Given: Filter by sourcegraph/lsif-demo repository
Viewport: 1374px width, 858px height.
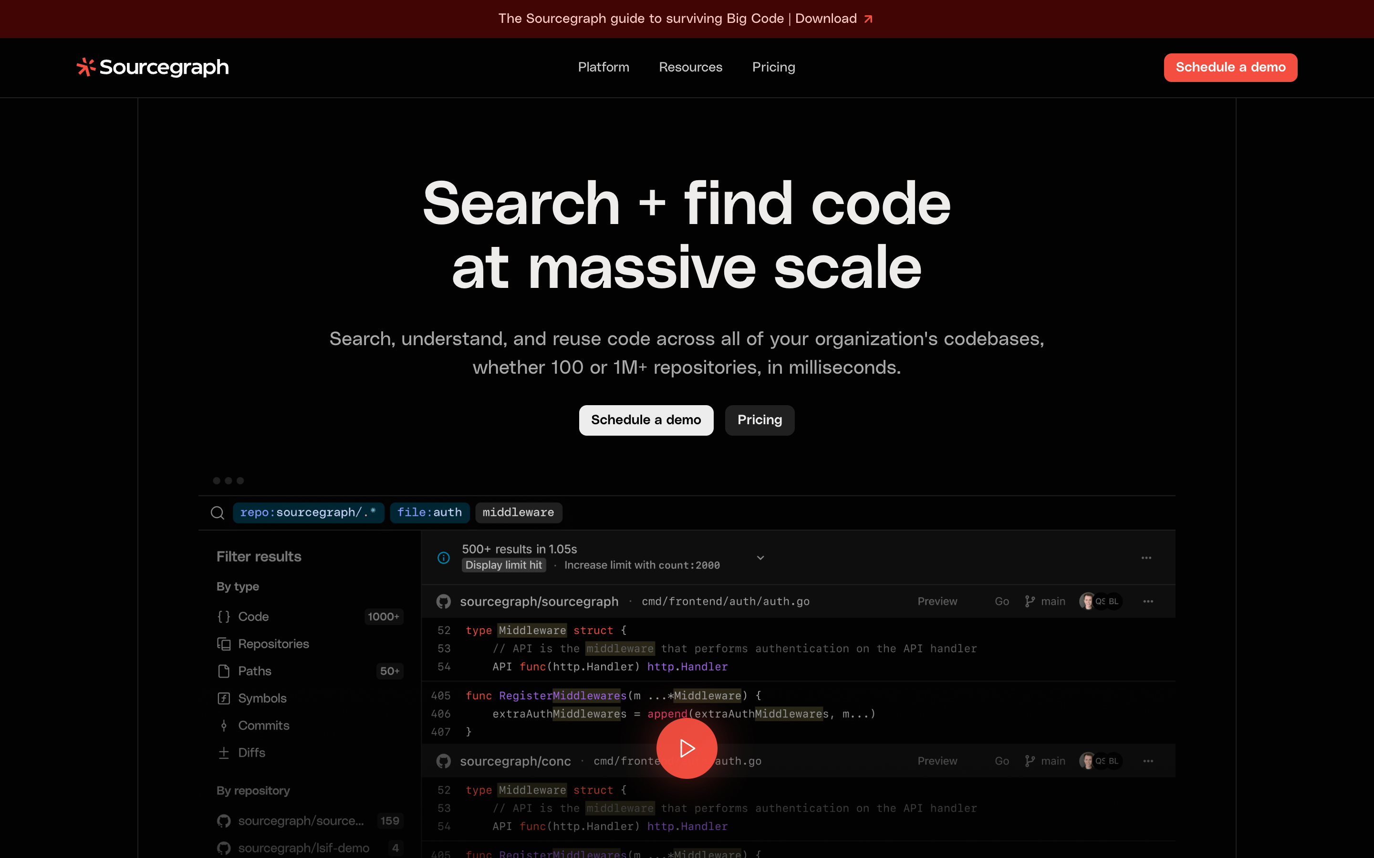Looking at the screenshot, I should coord(310,848).
